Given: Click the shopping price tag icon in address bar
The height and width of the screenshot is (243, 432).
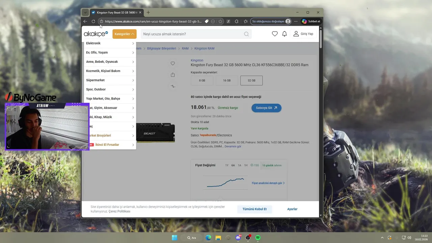Looking at the screenshot, I should coord(207,21).
